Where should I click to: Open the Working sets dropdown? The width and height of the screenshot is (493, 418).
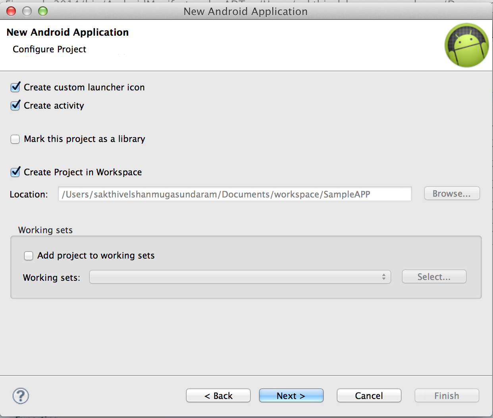pos(240,277)
